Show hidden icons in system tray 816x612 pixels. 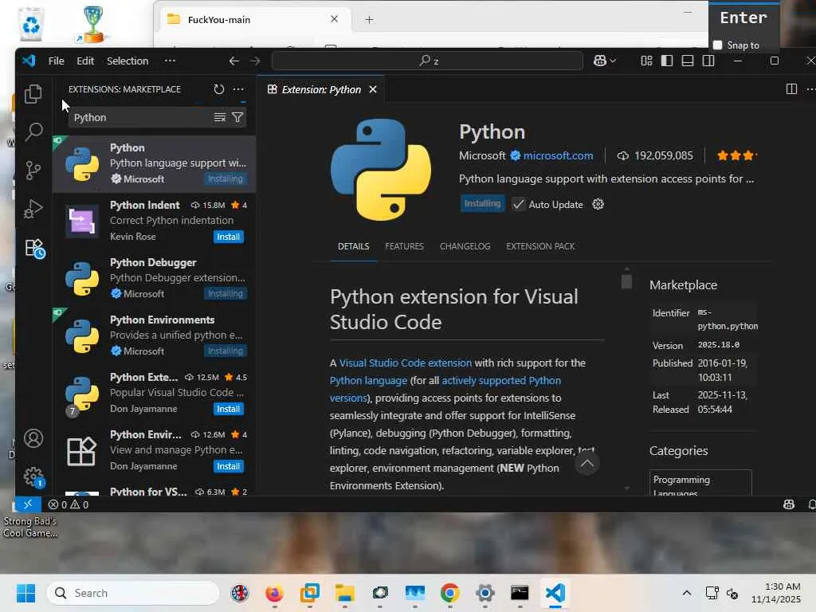[687, 593]
